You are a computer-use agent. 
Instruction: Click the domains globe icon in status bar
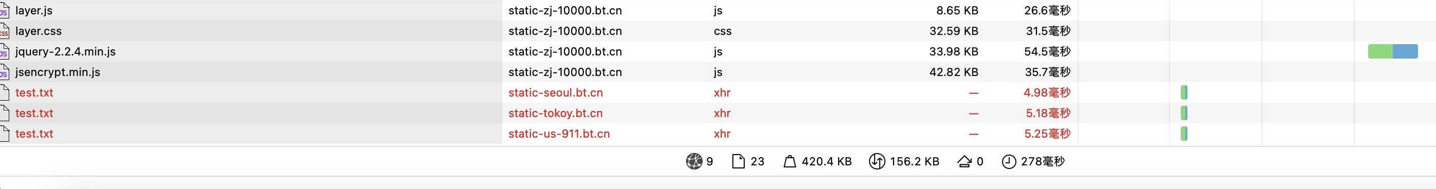tap(694, 161)
